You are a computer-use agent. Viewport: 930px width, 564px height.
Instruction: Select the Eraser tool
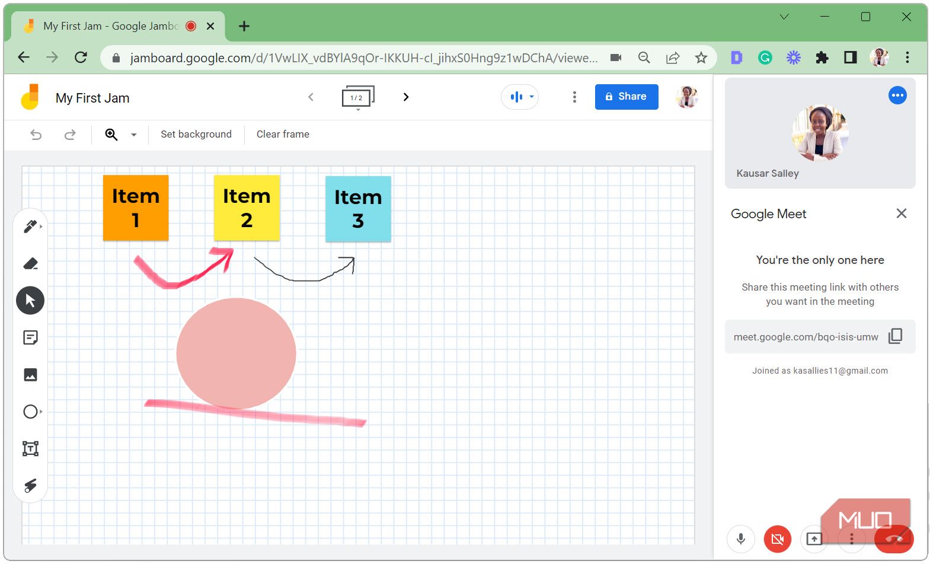click(x=30, y=263)
